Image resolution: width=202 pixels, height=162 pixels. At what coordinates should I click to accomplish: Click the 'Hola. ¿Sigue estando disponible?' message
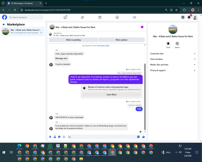[x=69, y=54]
